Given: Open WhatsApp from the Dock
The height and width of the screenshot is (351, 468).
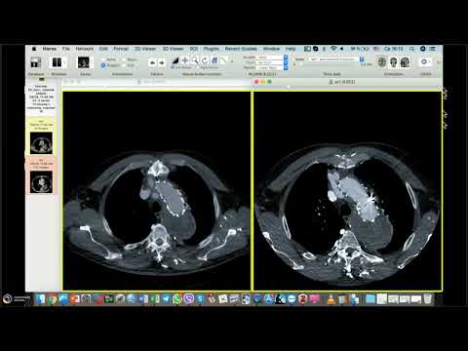Looking at the screenshot, I should pyautogui.click(x=177, y=298).
